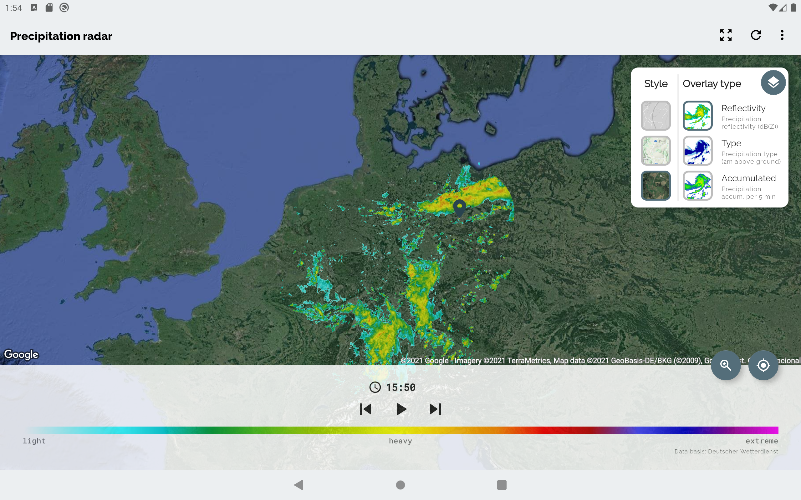Screen dimensions: 801x500
Task: Collapse the map layers panel
Action: (x=773, y=83)
